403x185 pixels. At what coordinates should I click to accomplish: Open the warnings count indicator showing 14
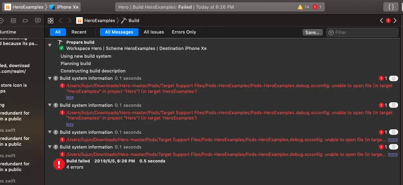click(x=303, y=7)
